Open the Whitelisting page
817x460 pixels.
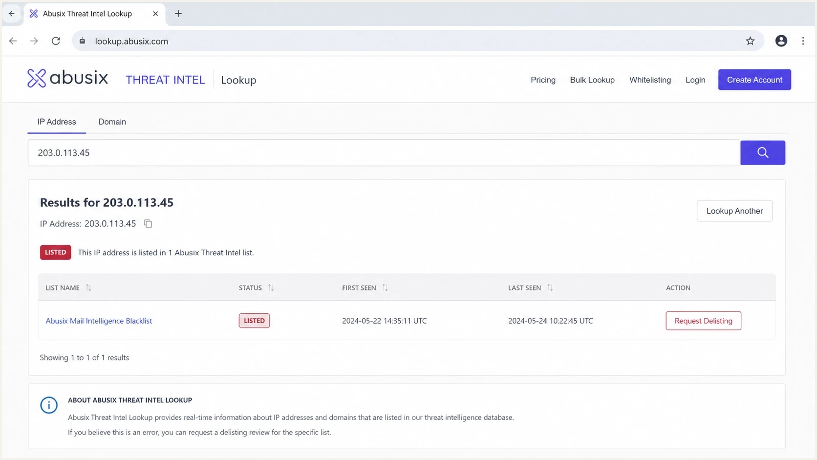650,80
